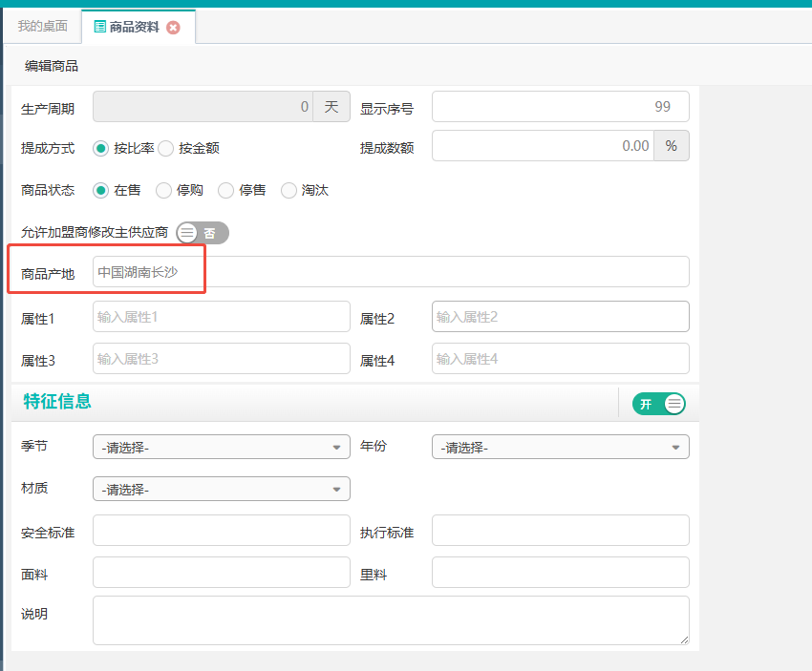
Task: Click the 安全标准 input field
Action: [x=222, y=531]
